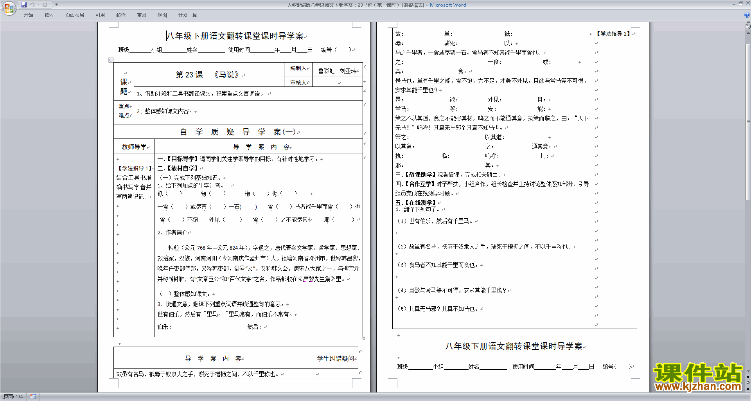Click the 五、【在线测学】 heading

(x=416, y=203)
